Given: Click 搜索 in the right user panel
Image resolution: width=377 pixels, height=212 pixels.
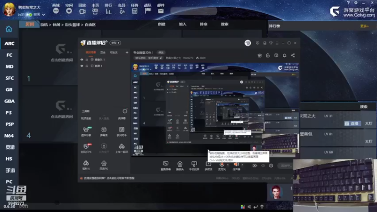Looking at the screenshot, I should pos(363,107).
